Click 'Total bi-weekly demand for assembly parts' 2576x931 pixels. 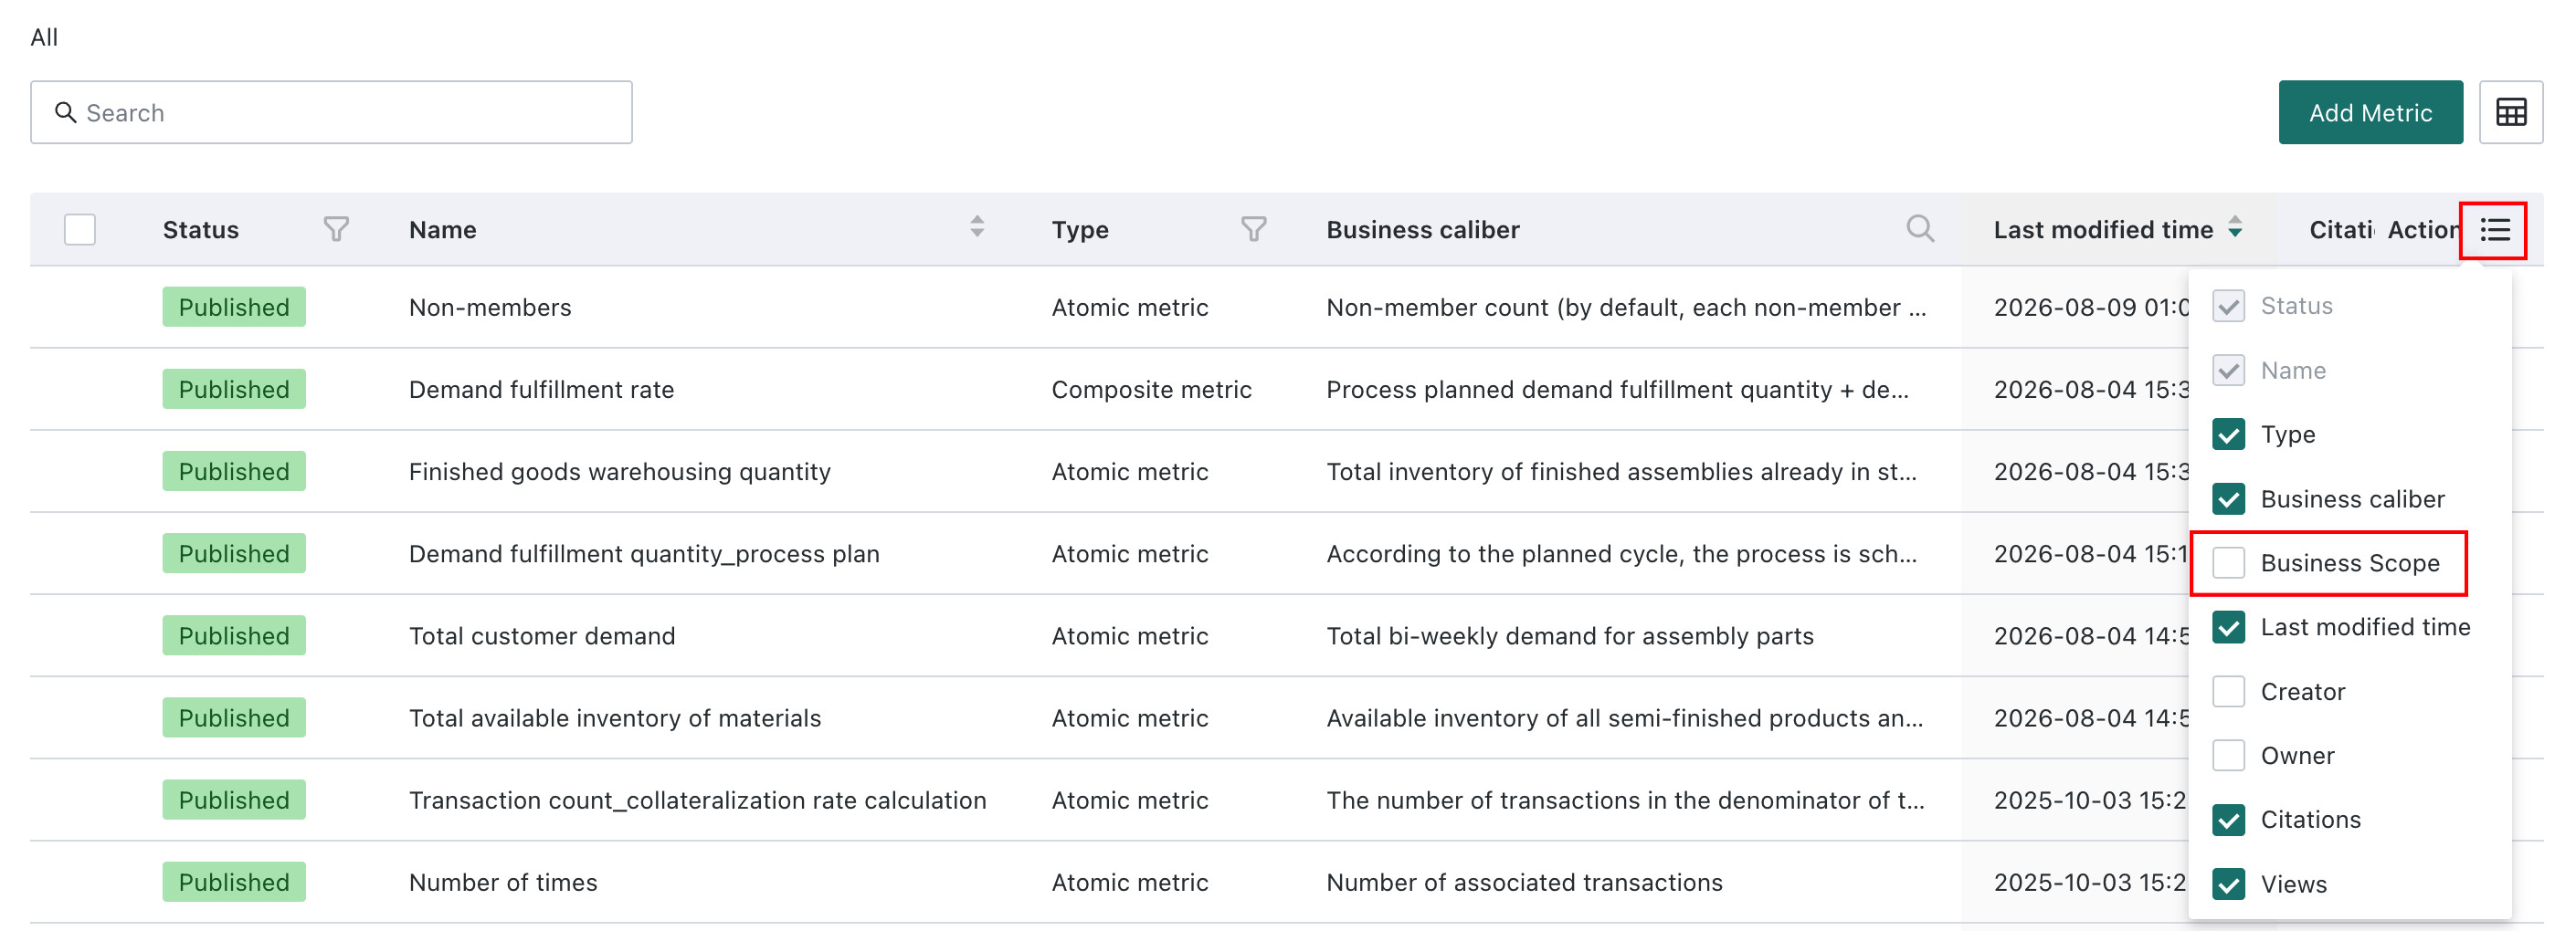[x=1569, y=635]
